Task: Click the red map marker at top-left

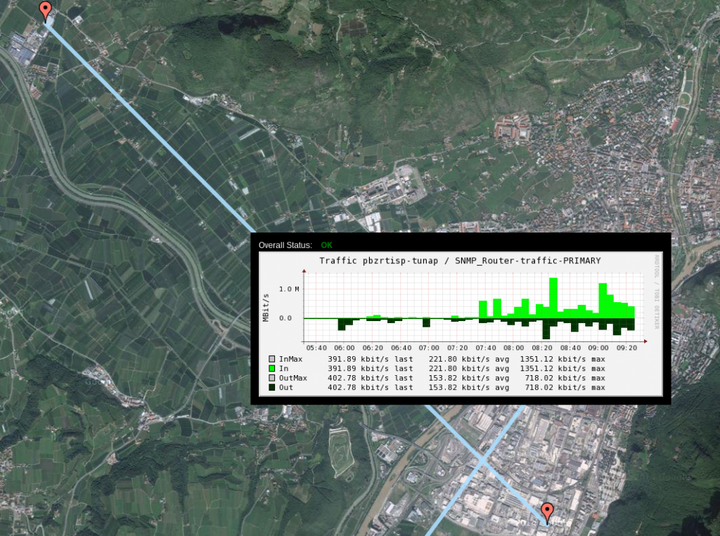Action: click(x=46, y=11)
